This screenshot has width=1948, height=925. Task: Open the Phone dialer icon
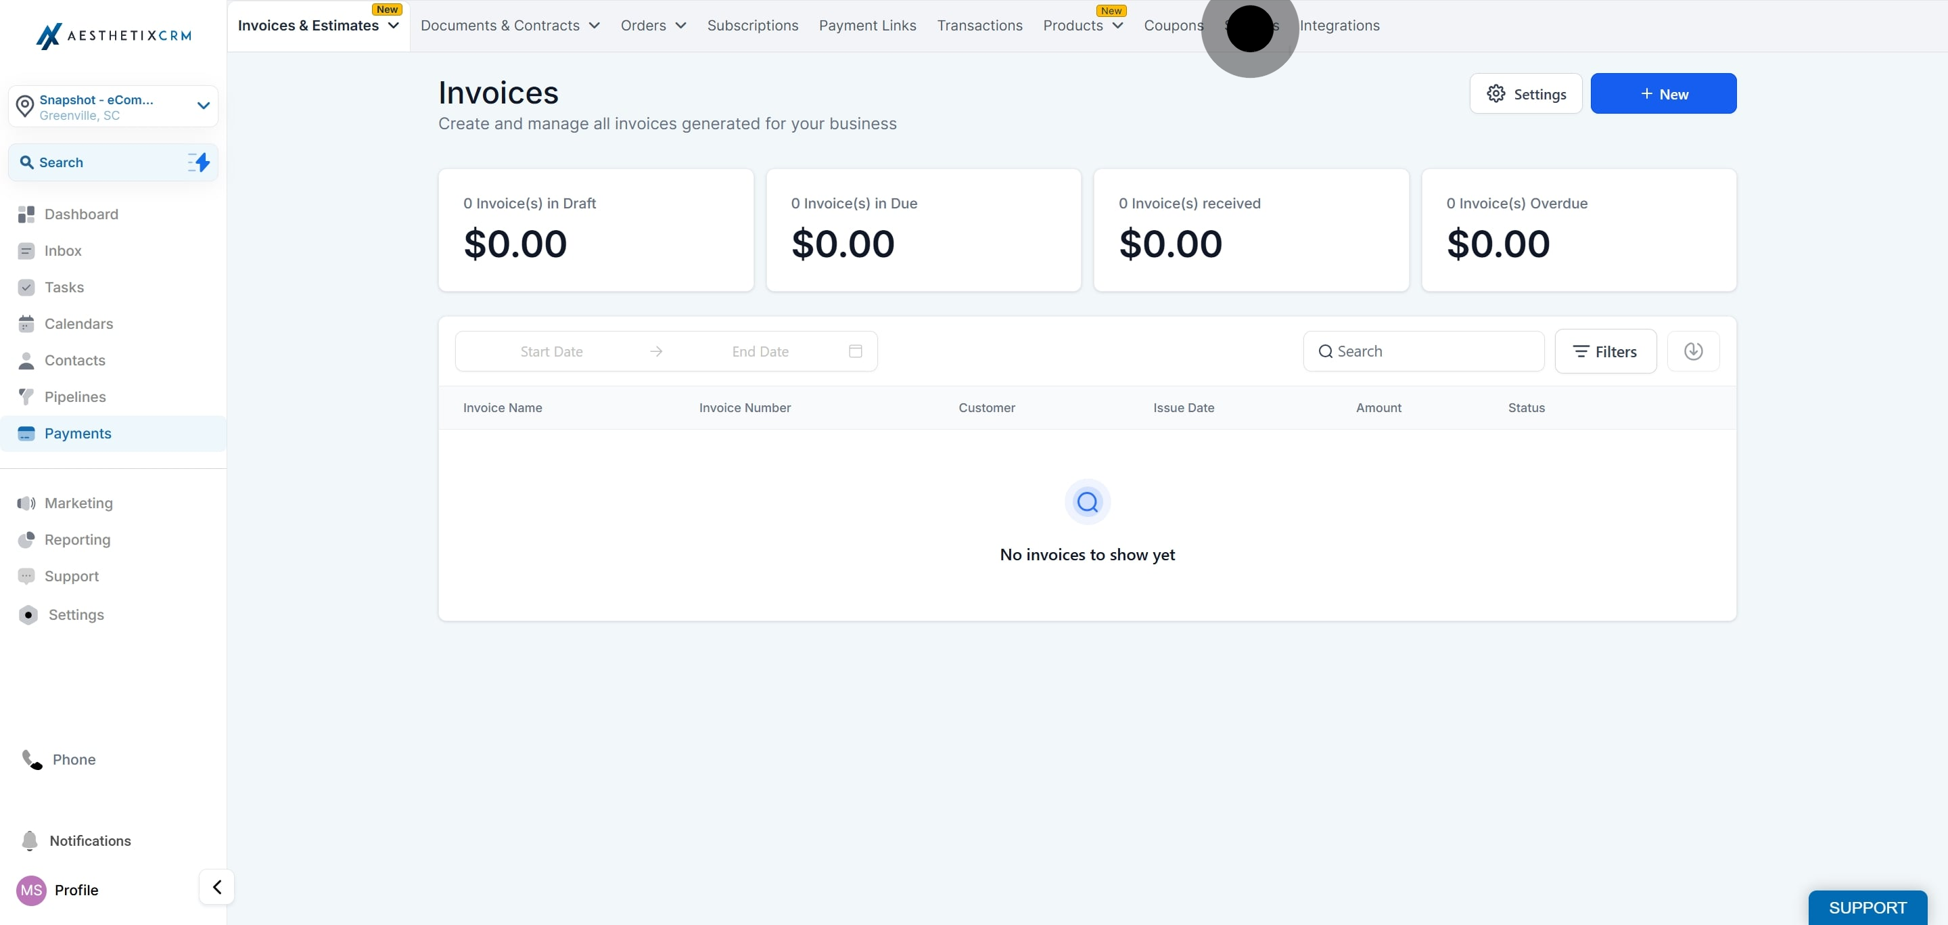(32, 759)
